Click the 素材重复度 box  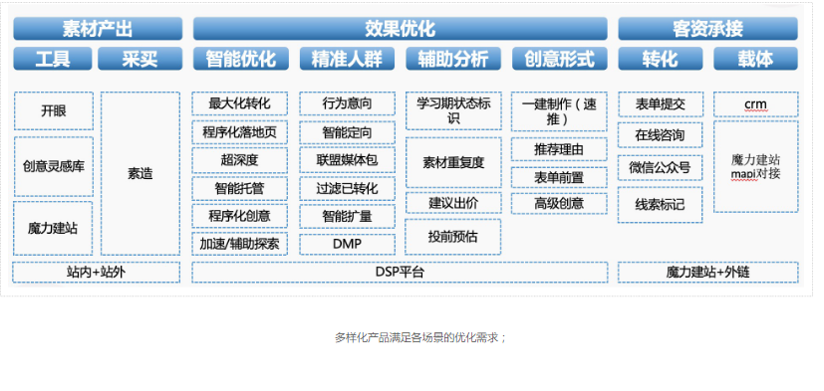tap(453, 163)
